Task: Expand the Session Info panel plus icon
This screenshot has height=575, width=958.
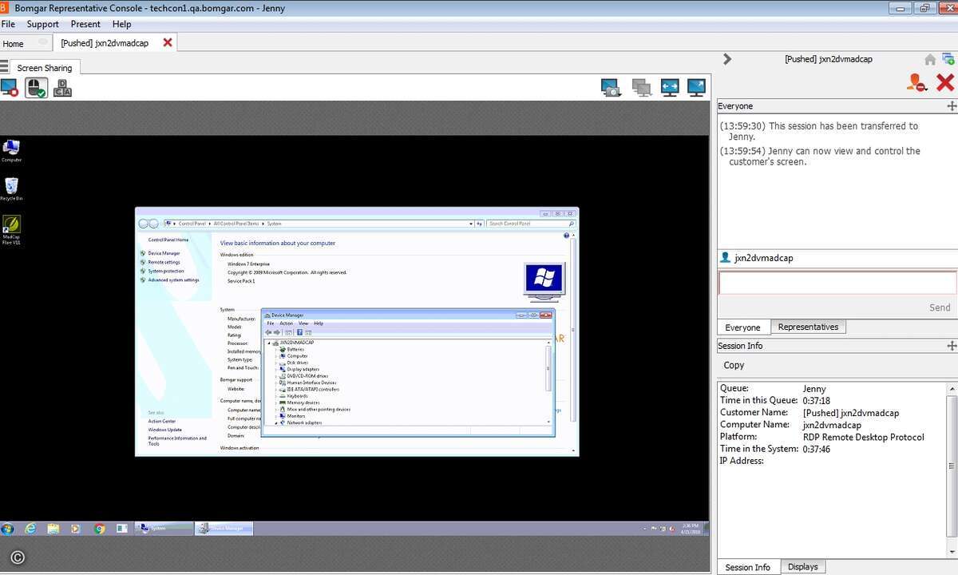Action: pyautogui.click(x=952, y=346)
